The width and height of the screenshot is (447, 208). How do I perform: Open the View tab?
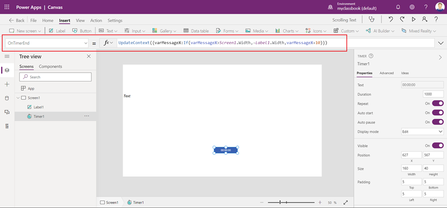[x=80, y=21]
